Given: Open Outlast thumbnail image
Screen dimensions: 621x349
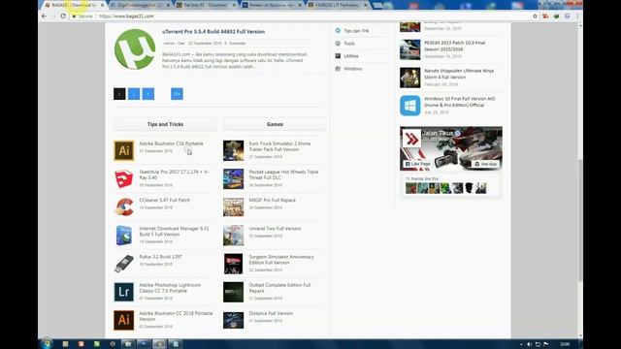Looking at the screenshot, I should click(233, 292).
